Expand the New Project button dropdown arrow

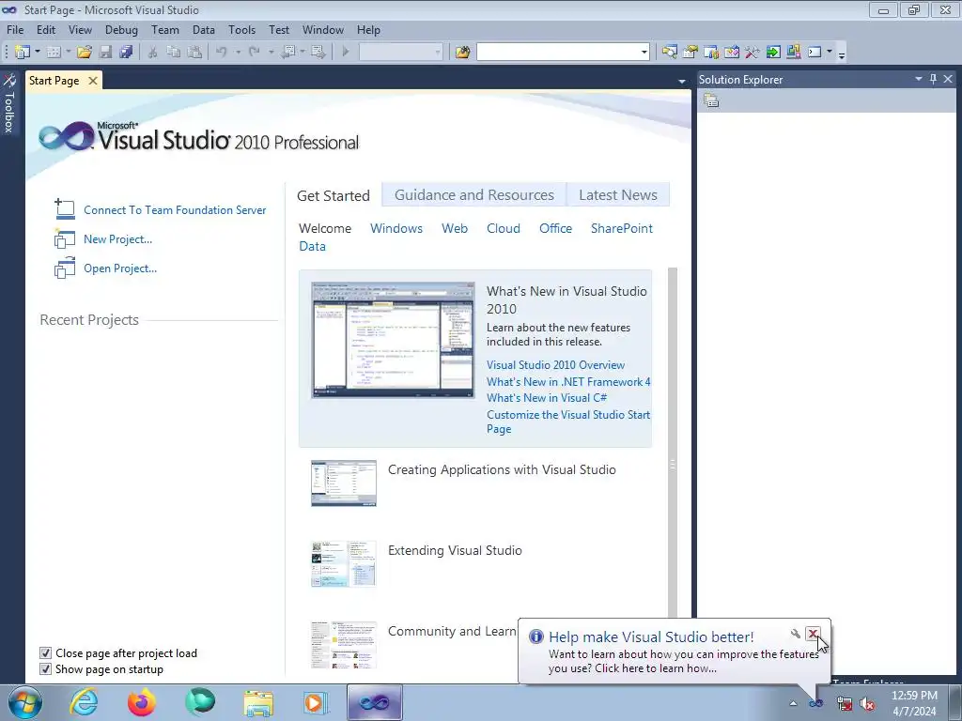[x=38, y=53]
